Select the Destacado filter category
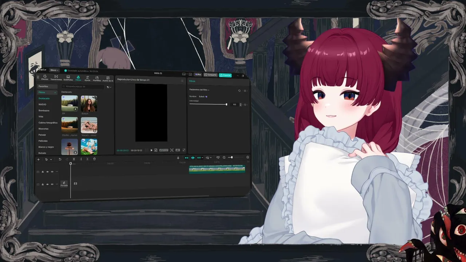The width and height of the screenshot is (466, 262). click(x=44, y=98)
